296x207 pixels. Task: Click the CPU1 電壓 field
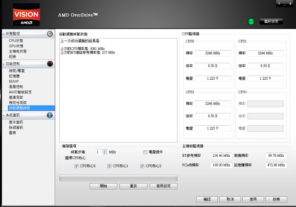point(265,78)
